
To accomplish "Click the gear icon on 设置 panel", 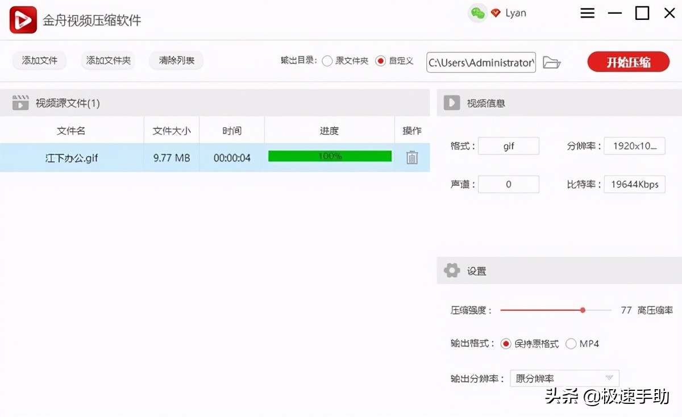I will pos(451,270).
